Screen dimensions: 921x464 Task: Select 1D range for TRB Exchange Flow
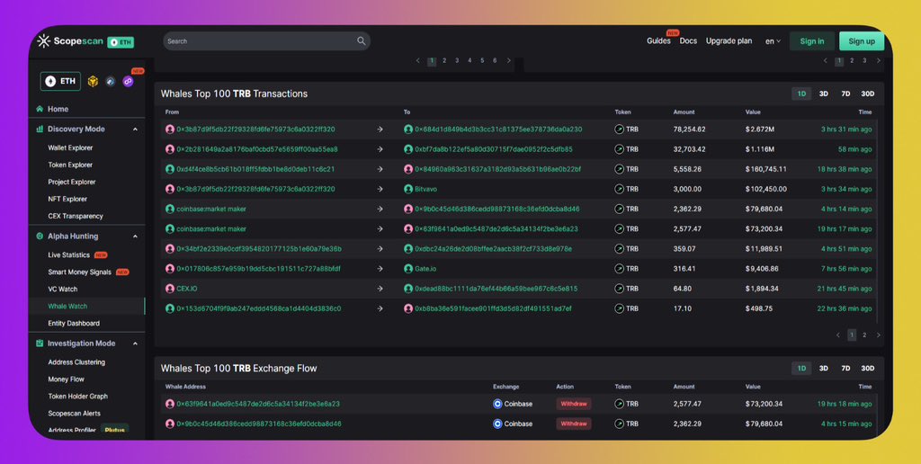[801, 369]
